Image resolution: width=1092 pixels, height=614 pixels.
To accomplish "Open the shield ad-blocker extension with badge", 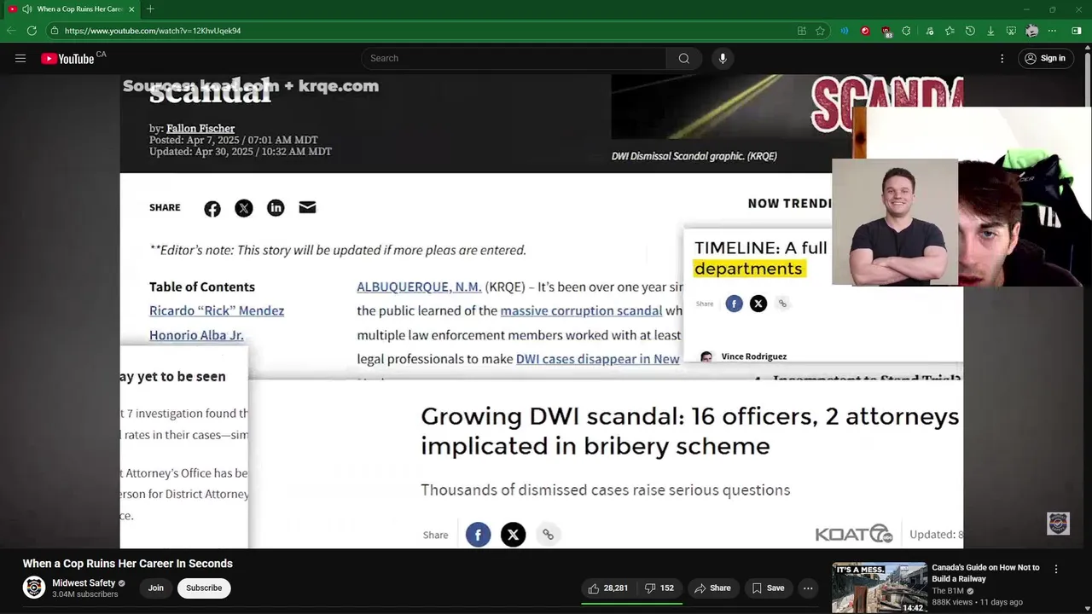I will [886, 32].
